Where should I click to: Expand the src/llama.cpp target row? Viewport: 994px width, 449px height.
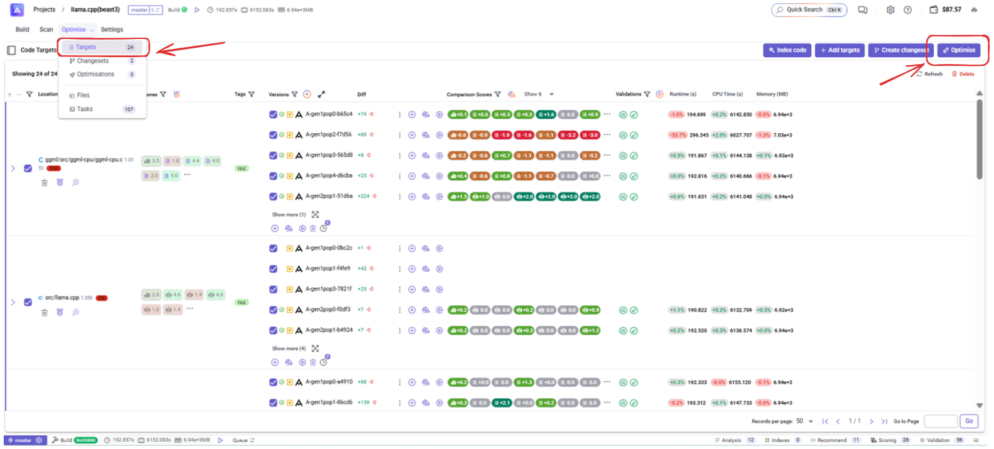[x=13, y=302]
